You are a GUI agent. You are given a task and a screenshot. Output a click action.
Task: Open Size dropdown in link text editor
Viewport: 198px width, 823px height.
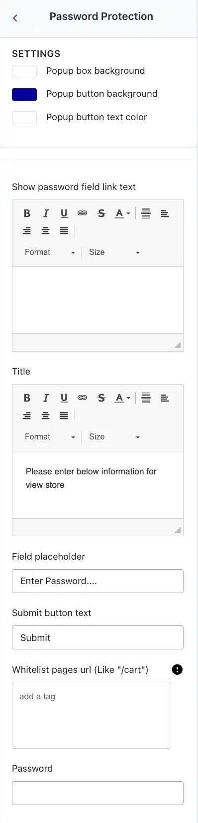point(114,252)
